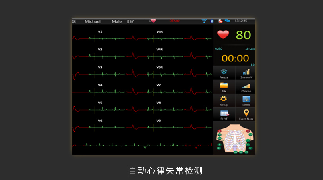Image resolution: width=323 pixels, height=180 pixels.
Task: Select the V4 lead label
Action: tap(100, 85)
